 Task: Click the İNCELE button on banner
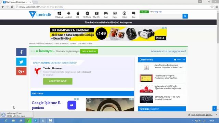160,38
